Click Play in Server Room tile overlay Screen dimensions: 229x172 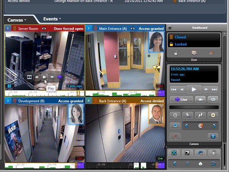pyautogui.click(x=44, y=77)
